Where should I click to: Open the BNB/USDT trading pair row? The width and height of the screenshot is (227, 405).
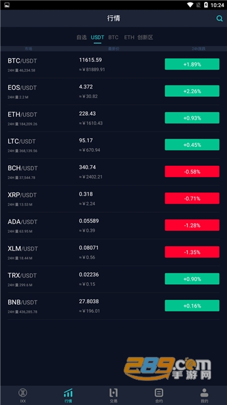pos(113,306)
